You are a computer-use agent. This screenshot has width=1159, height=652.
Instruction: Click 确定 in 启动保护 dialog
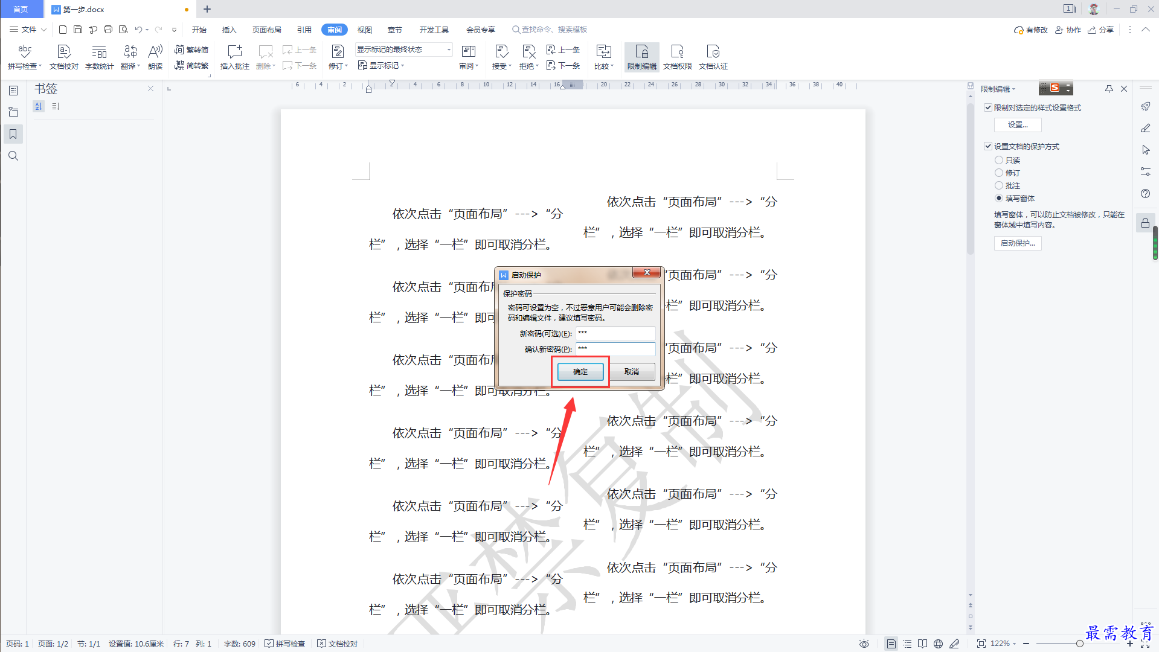click(580, 372)
